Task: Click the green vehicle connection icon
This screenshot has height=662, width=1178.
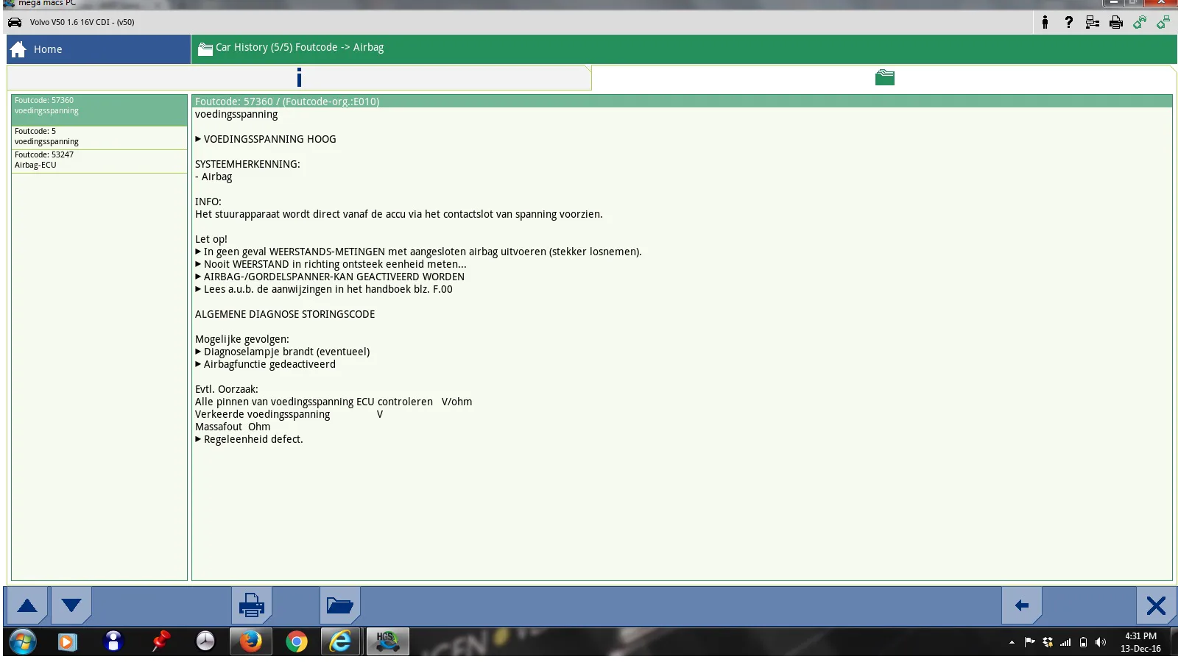Action: click(1139, 22)
